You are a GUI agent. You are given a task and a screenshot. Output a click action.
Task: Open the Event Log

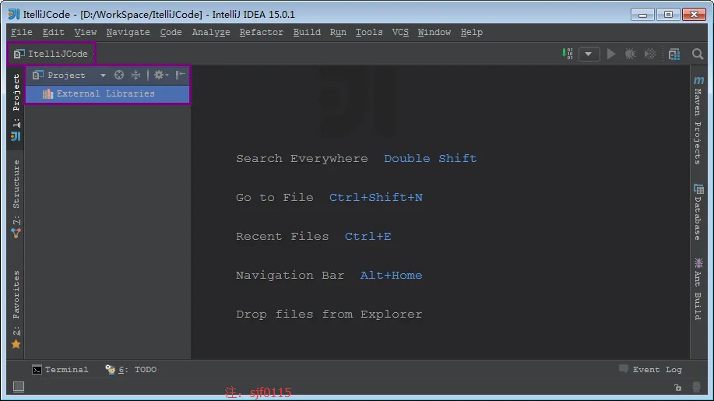651,370
